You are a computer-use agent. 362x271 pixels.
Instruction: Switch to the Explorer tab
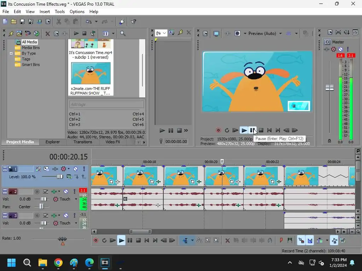click(53, 142)
